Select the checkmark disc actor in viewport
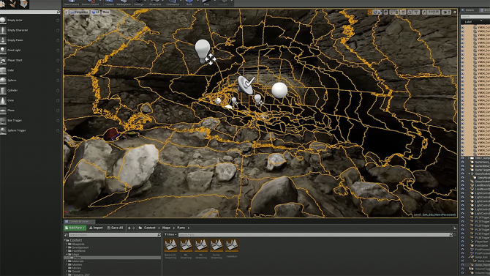The height and width of the screenshot is (276, 490). coord(246,84)
